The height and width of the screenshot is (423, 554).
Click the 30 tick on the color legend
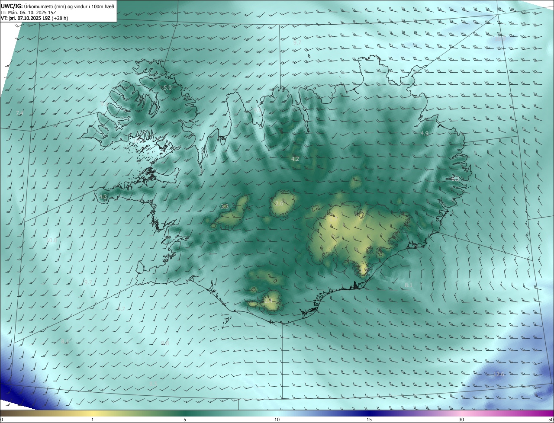461,420
